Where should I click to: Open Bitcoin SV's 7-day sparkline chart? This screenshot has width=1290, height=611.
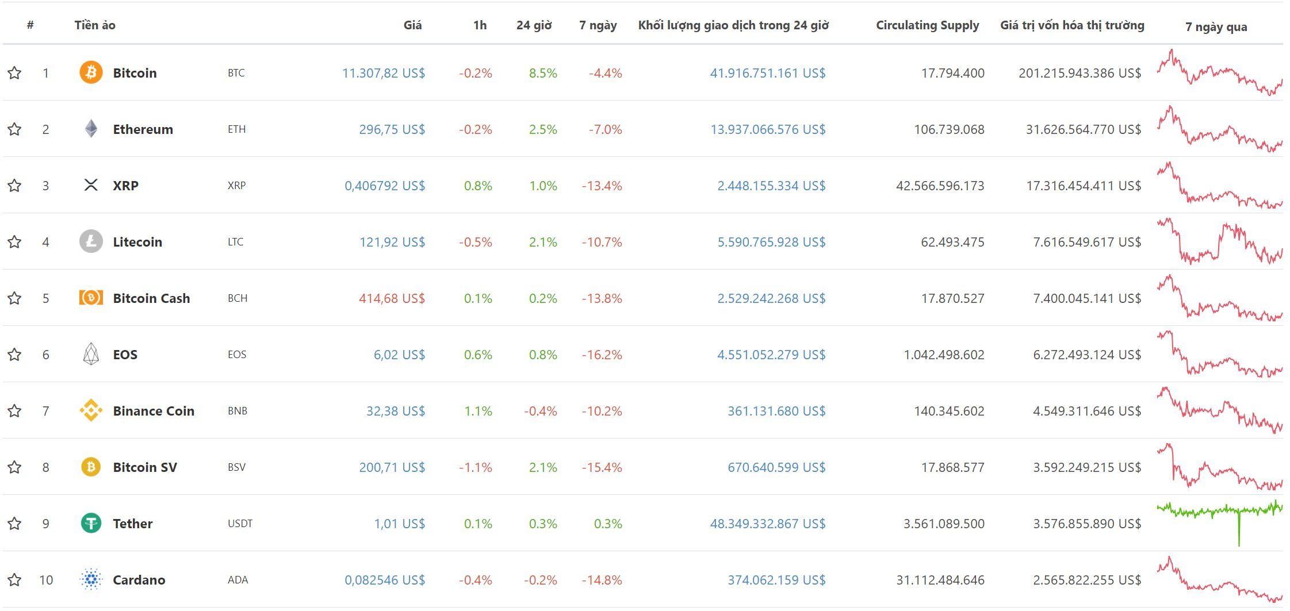click(1219, 466)
